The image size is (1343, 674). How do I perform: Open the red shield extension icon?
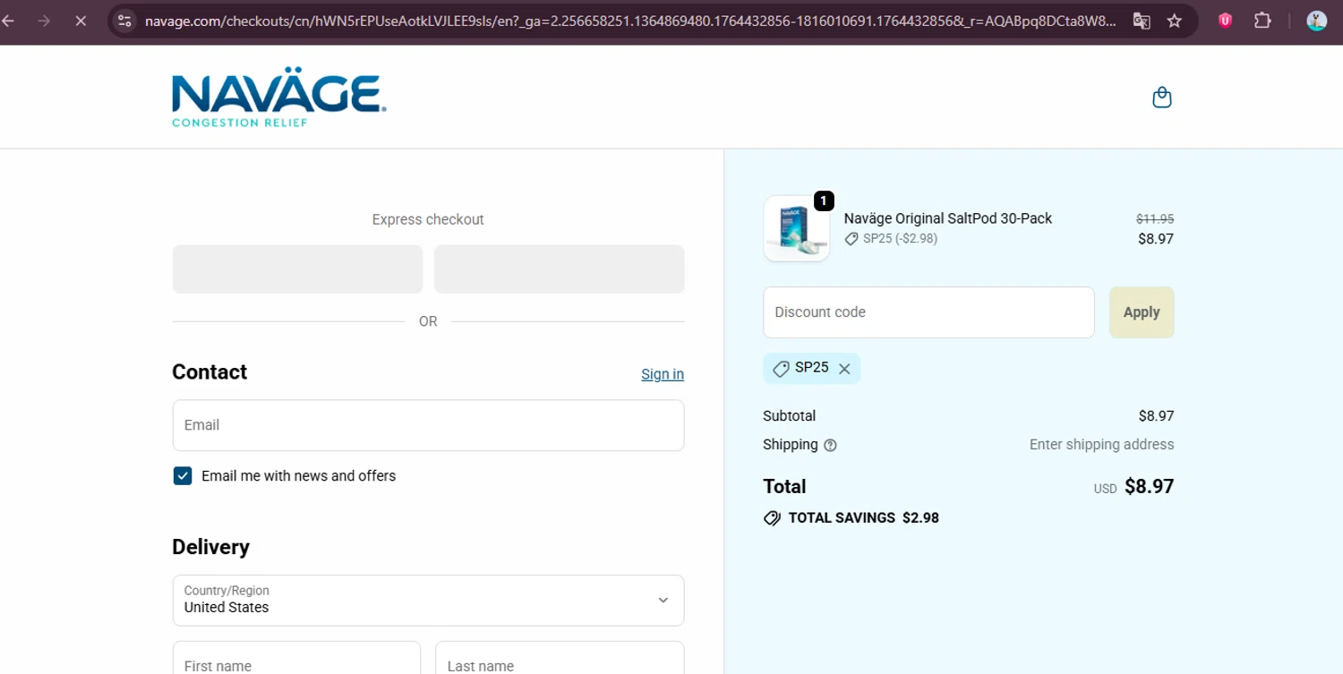tap(1226, 21)
